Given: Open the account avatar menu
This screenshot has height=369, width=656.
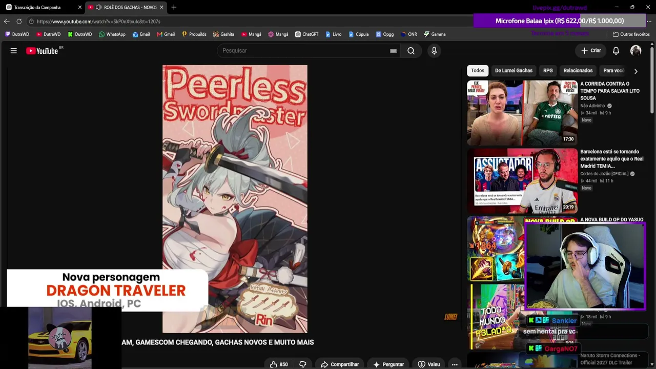Looking at the screenshot, I should pos(635,51).
